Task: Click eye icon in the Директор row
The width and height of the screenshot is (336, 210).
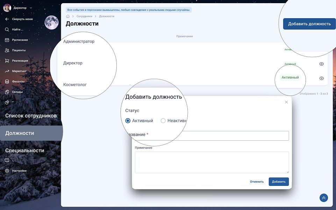Action: 322,64
